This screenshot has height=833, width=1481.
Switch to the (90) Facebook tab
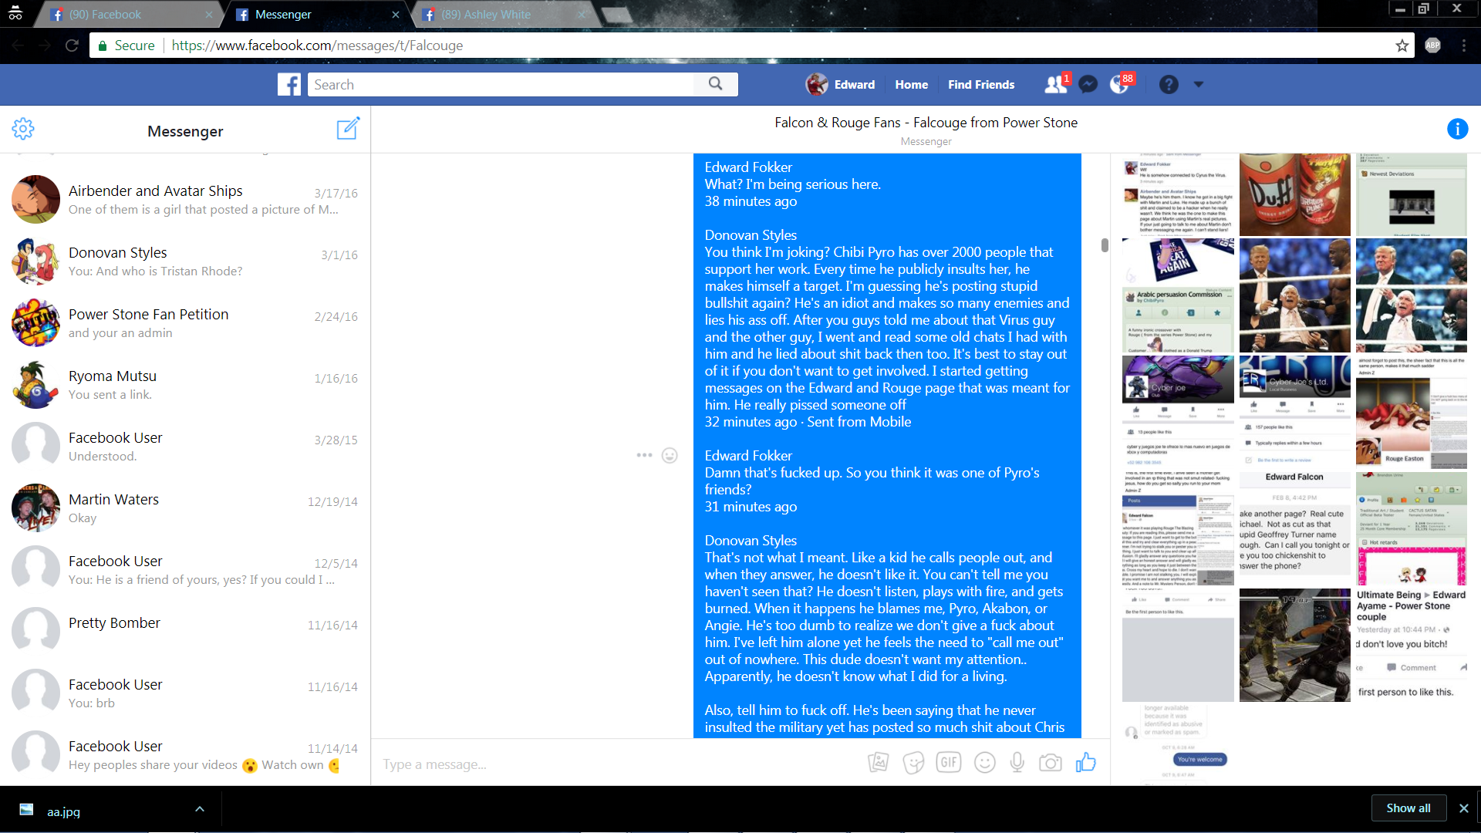tap(127, 15)
